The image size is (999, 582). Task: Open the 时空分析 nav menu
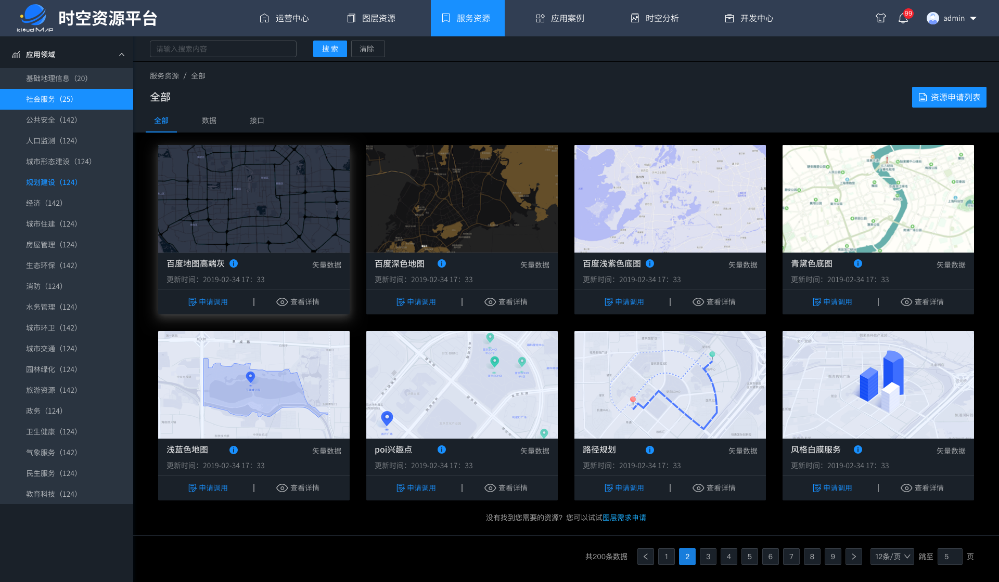coord(655,18)
